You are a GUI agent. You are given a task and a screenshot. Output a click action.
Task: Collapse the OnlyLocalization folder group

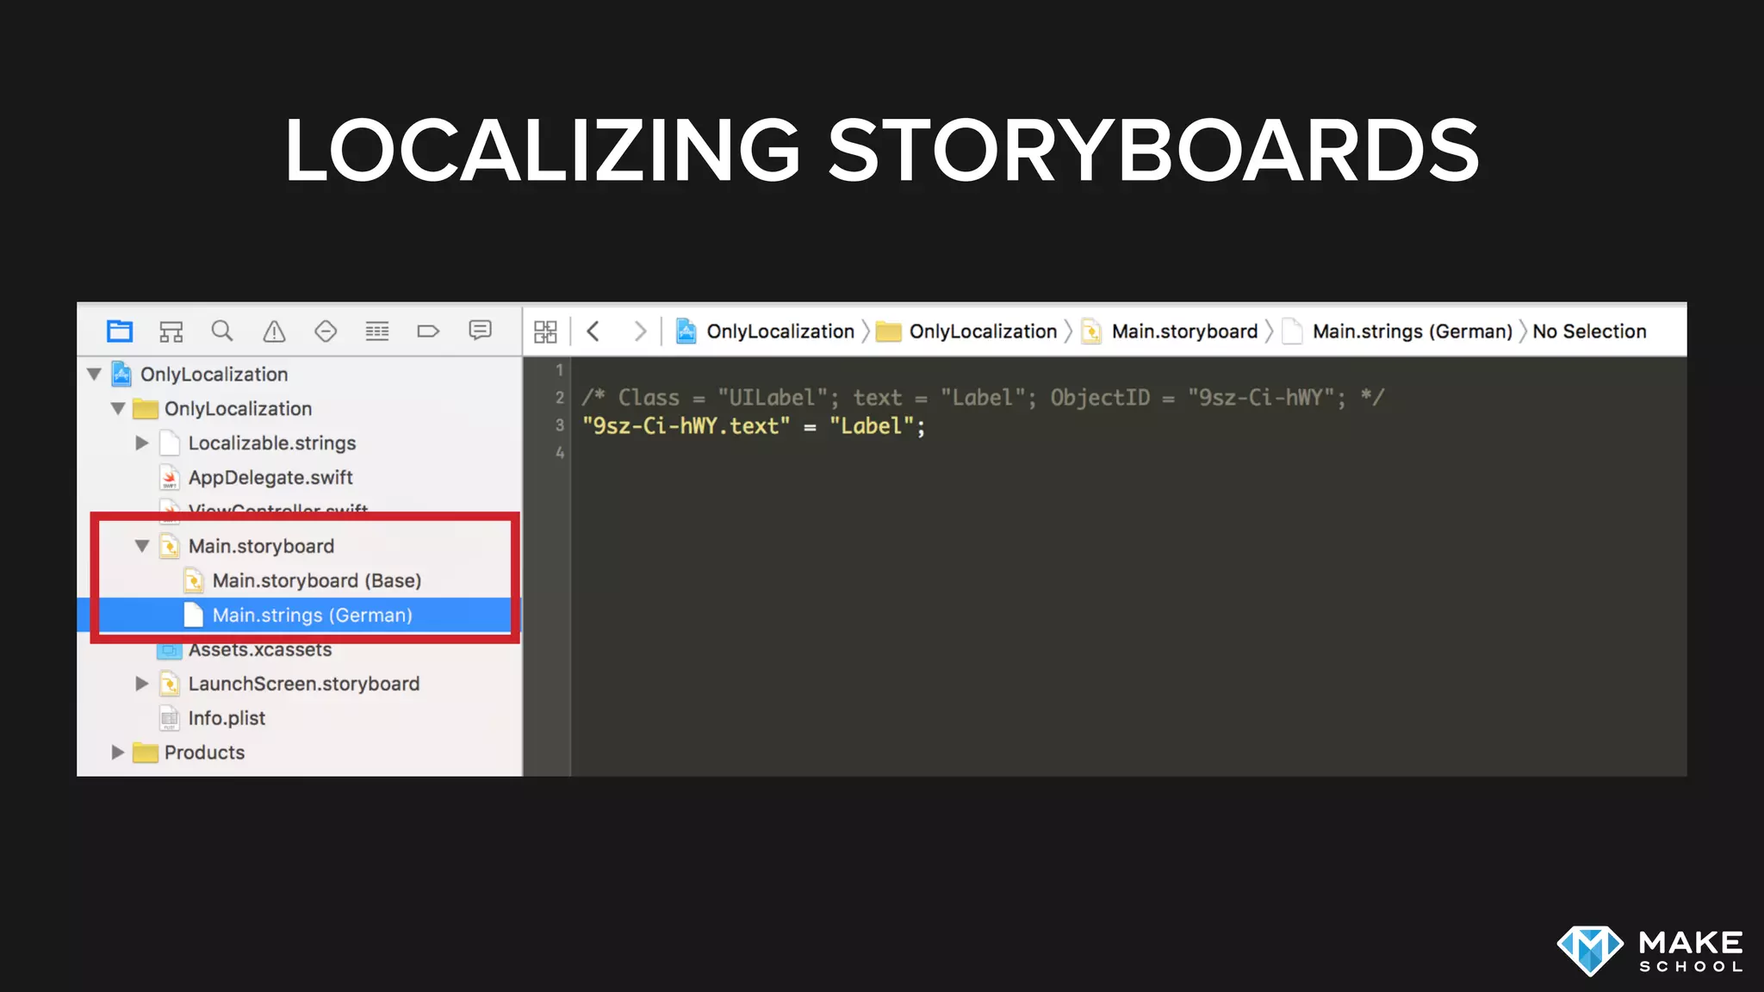(118, 408)
